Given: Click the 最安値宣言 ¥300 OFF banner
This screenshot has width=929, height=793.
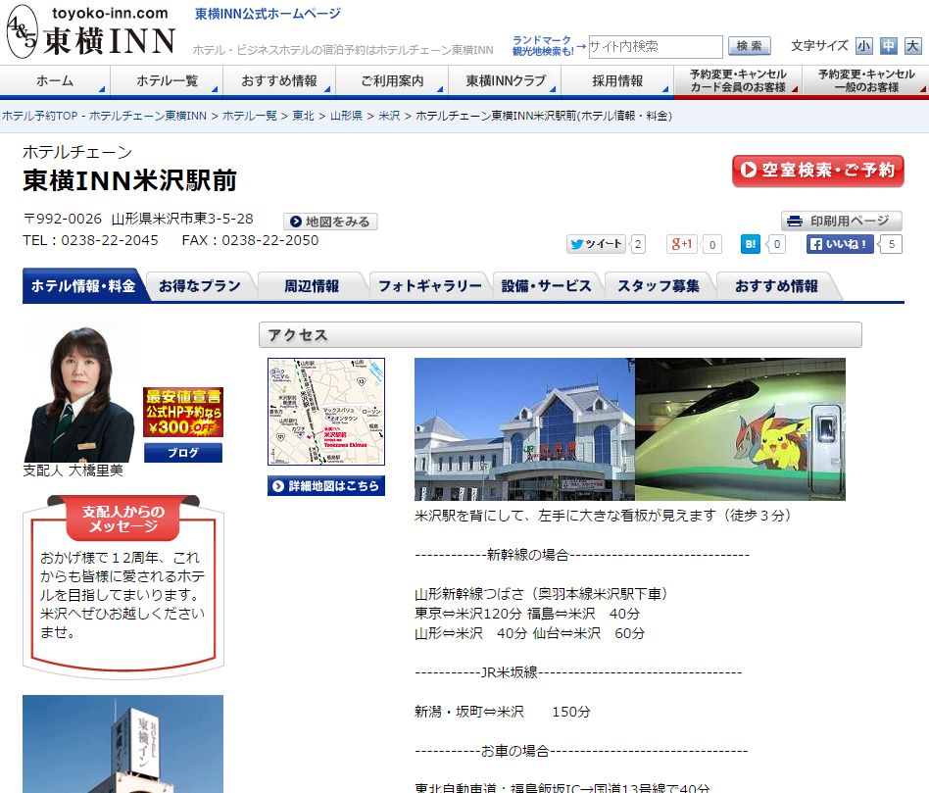Looking at the screenshot, I should pyautogui.click(x=183, y=412).
